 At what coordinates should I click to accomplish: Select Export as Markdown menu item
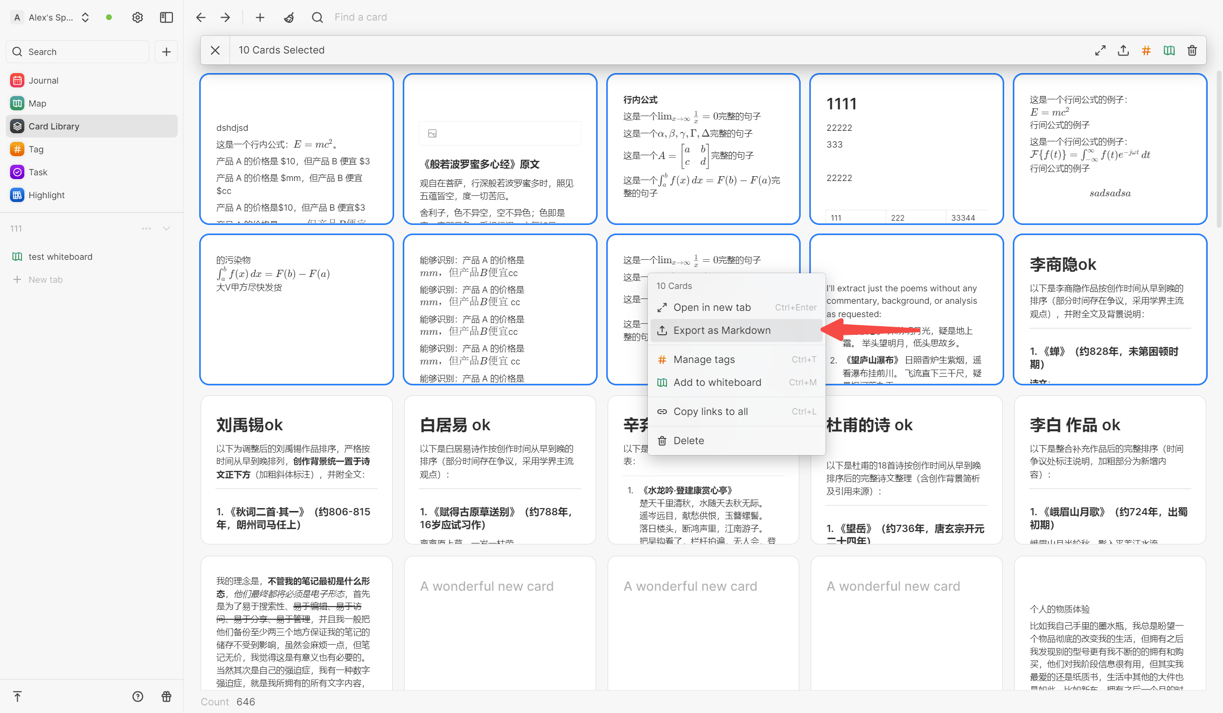tap(722, 330)
